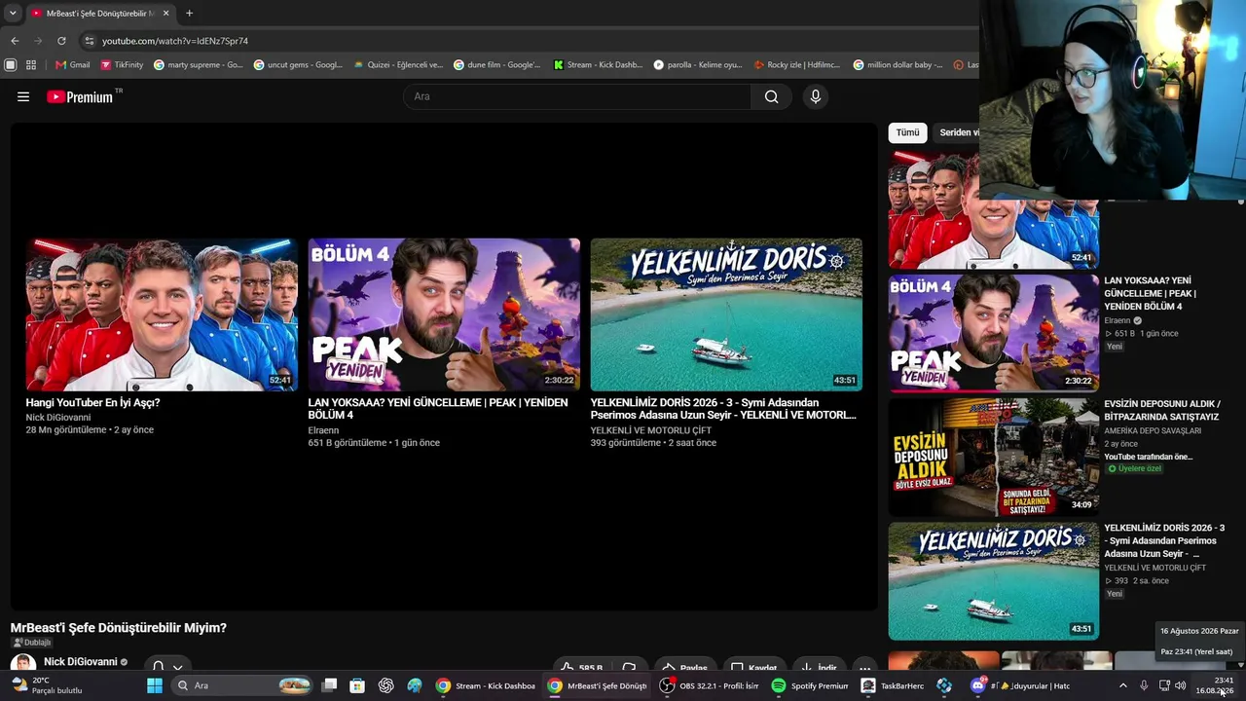This screenshot has height=701, width=1246.
Task: Close the MrBeast'i Şefe Dönüştürebilir tab
Action: coord(165,14)
